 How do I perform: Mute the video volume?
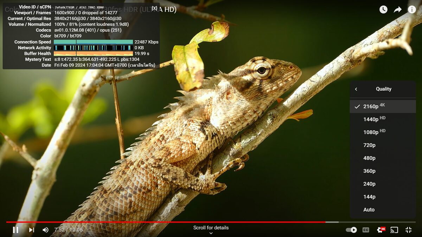pos(46,230)
